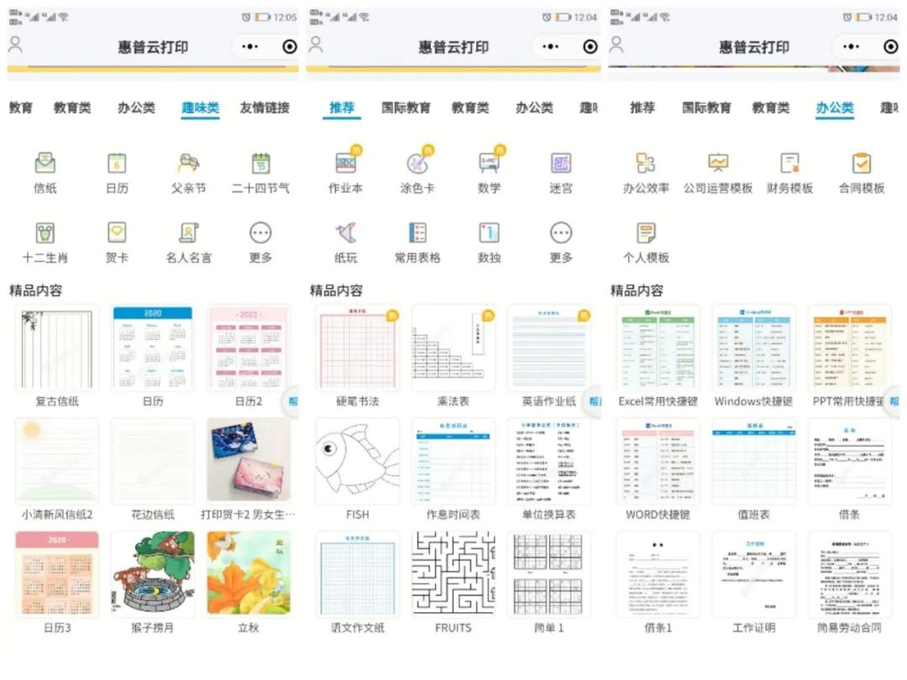The height and width of the screenshot is (680, 907).
Task: Switch to the 办公类 tab
Action: 834,107
